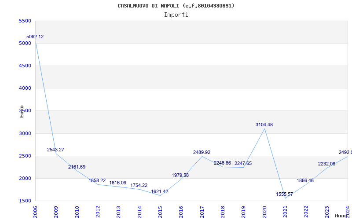Click the 2015 year label

coord(160,212)
